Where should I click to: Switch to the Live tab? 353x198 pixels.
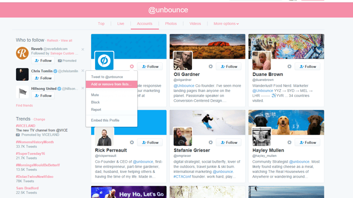coord(121,24)
